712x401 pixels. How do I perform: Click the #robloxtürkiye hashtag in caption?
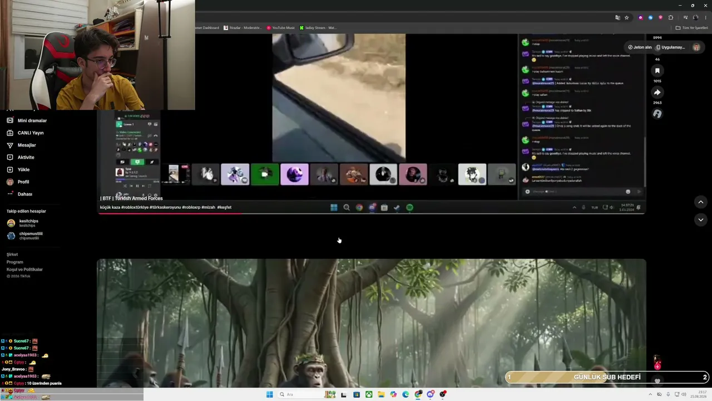coord(135,207)
